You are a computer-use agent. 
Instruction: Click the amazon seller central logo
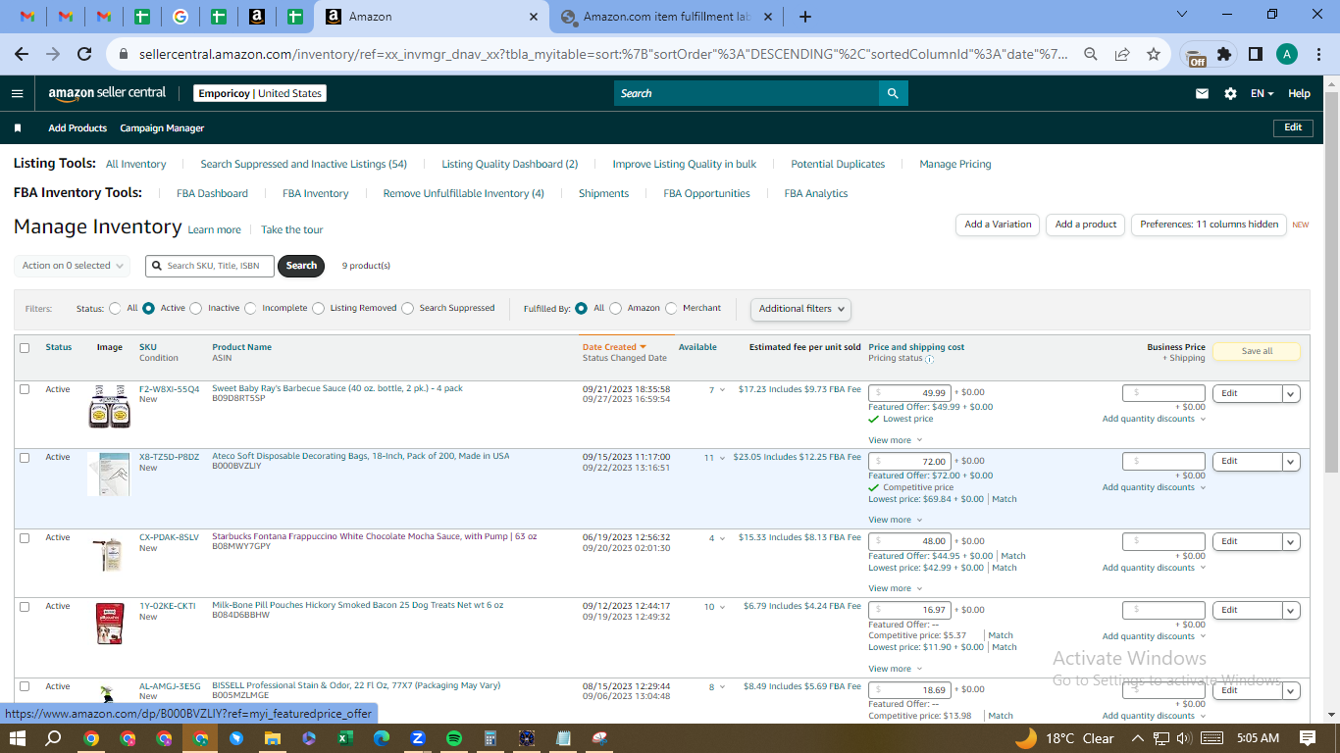coord(107,93)
